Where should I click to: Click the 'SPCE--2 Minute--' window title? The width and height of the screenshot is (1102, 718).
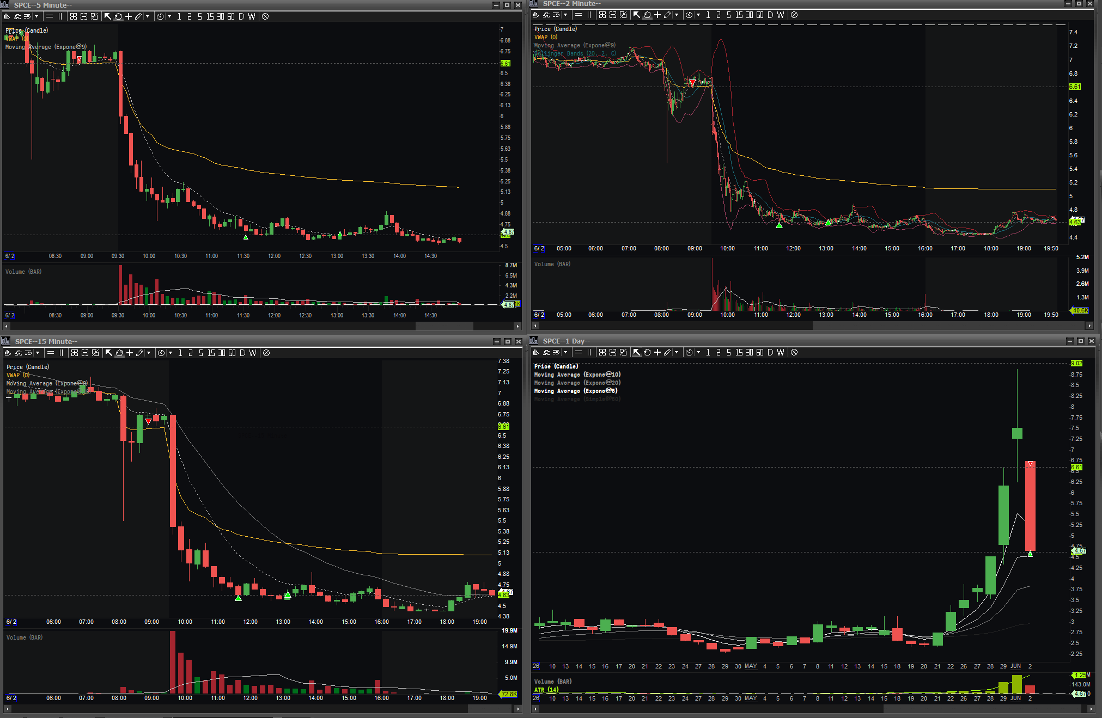tap(572, 3)
